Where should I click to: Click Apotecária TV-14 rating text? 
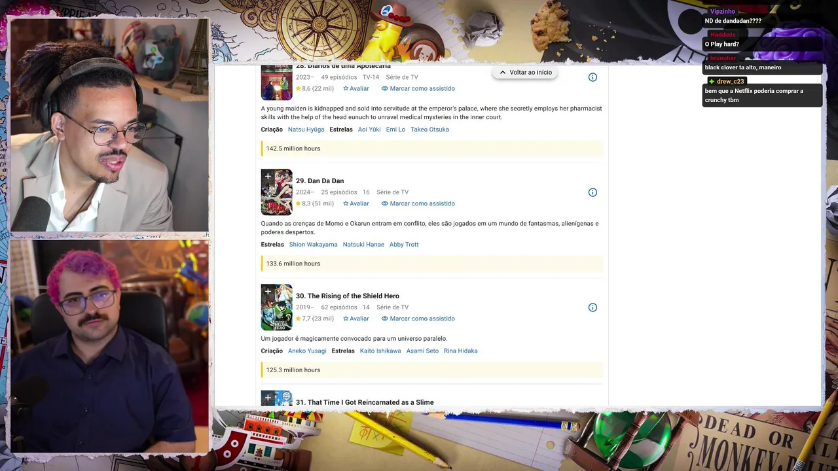371,77
